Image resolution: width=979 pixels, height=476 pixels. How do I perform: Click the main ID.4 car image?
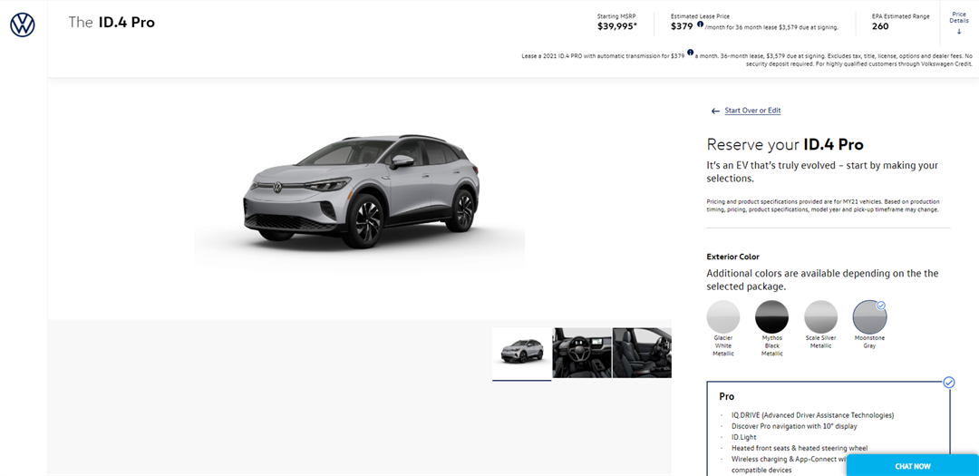[x=360, y=192]
